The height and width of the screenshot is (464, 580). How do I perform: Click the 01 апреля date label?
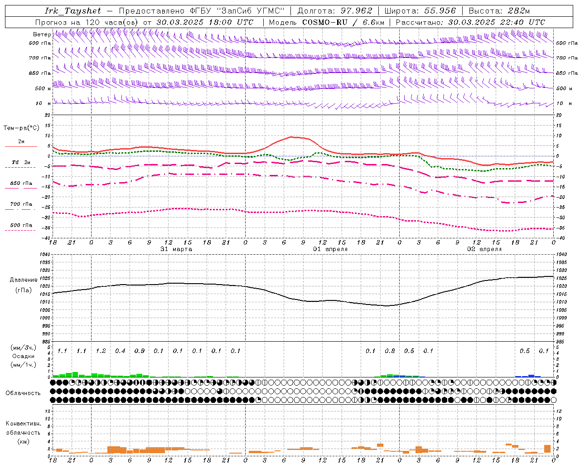click(330, 249)
